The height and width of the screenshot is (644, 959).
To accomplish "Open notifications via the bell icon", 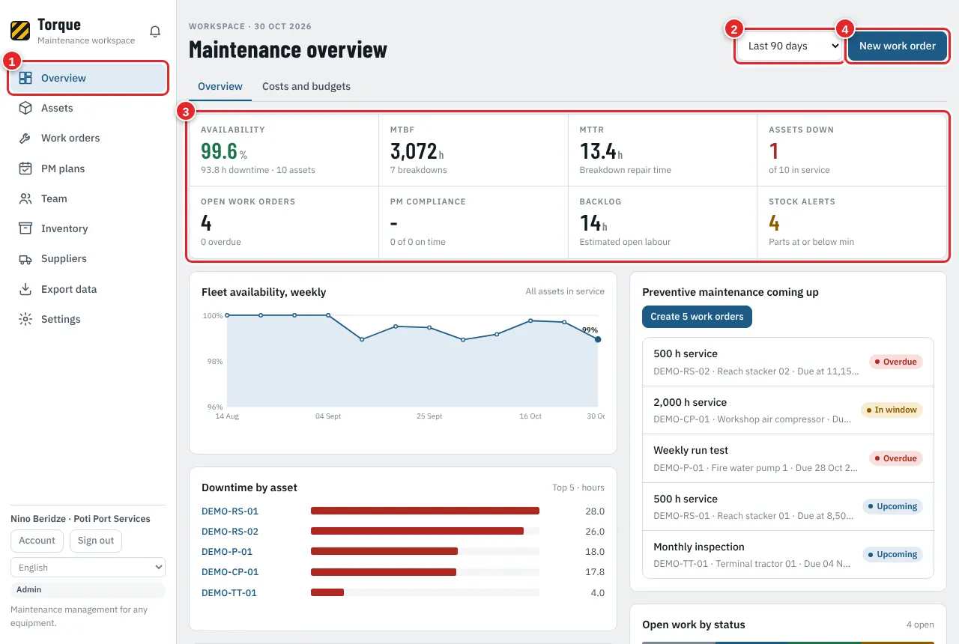I will tap(155, 31).
